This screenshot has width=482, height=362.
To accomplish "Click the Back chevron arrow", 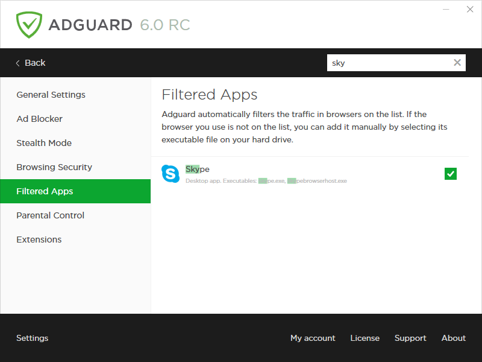I will [x=18, y=63].
